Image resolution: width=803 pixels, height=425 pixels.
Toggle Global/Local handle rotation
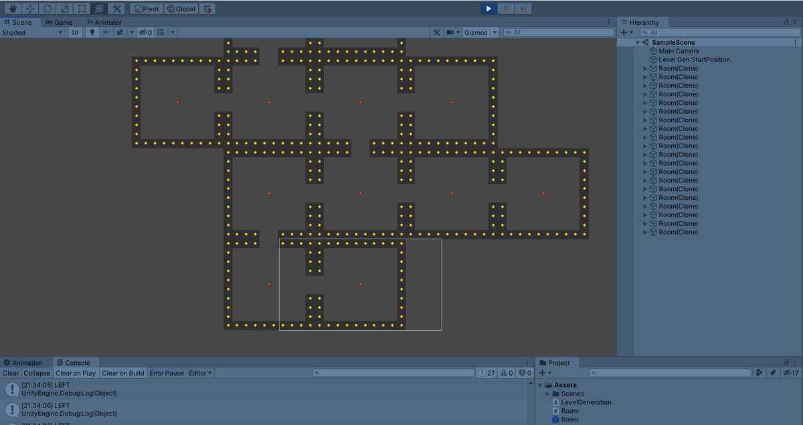(181, 9)
